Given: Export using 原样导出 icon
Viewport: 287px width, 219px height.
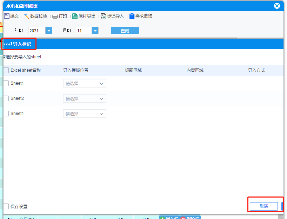Looking at the screenshot, I should click(75, 16).
